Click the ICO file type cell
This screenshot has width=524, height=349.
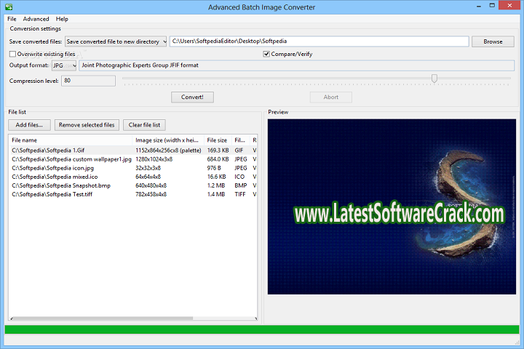click(x=239, y=177)
